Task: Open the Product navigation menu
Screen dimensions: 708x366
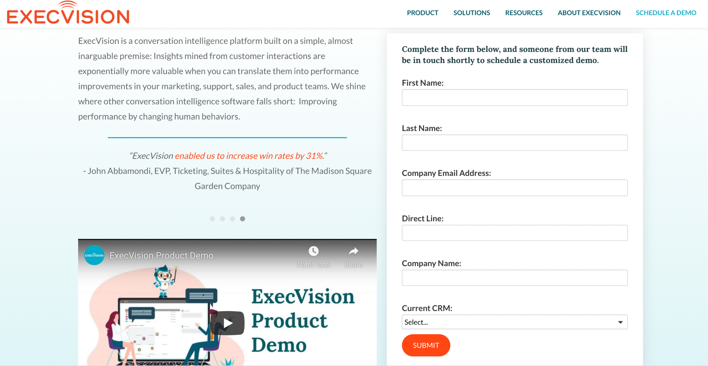Action: (x=422, y=13)
